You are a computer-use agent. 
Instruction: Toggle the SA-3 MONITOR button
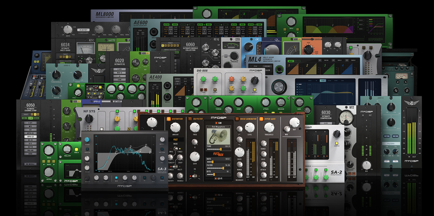point(88,149)
